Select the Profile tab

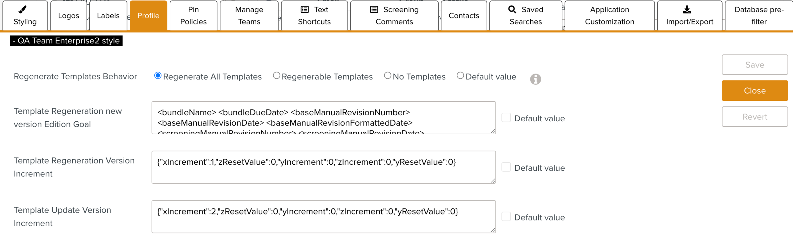click(x=148, y=16)
